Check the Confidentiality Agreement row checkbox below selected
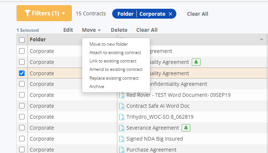Viewport: 268px width, 153px height. click(x=22, y=84)
